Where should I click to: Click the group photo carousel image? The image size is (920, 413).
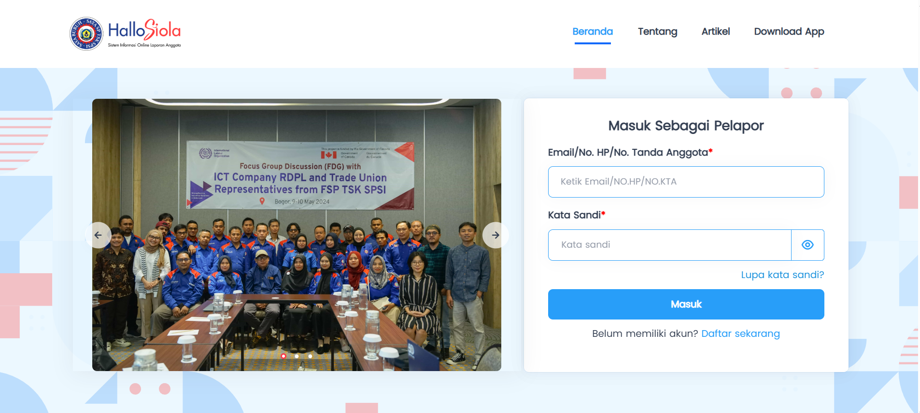[x=297, y=235]
